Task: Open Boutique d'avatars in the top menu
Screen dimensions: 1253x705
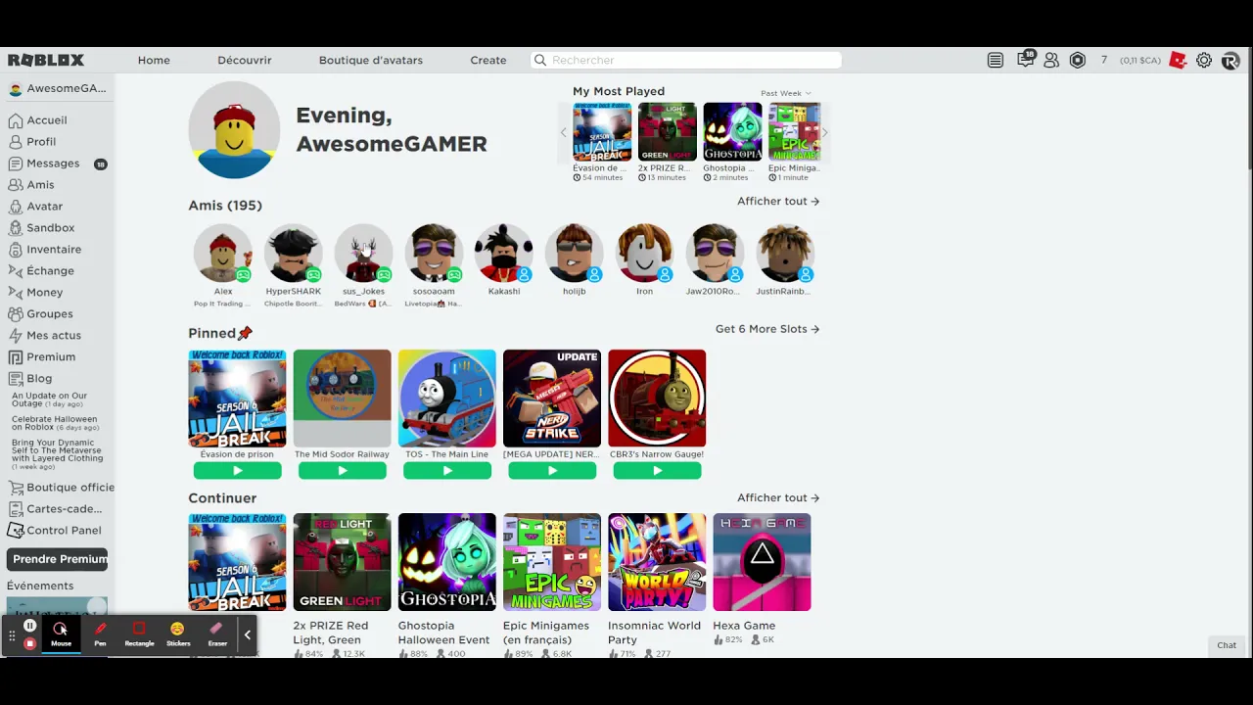Action: point(371,60)
